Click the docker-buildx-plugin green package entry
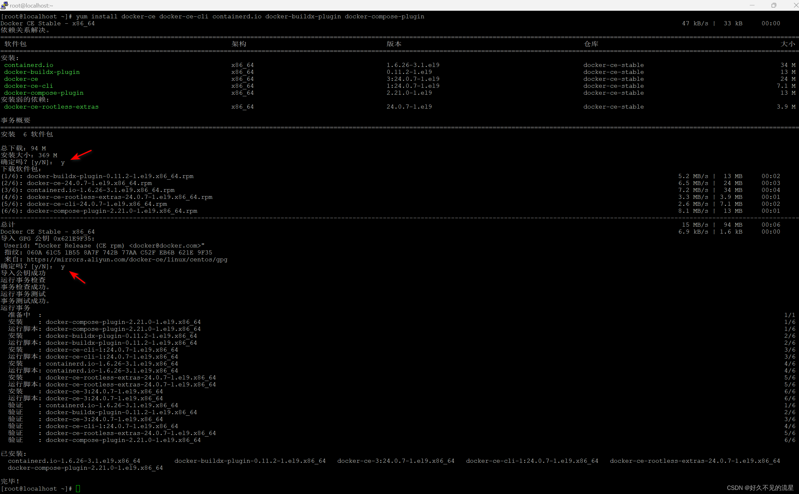The image size is (799, 494). click(41, 72)
